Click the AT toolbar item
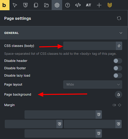Image resolution: width=128 pixels, height=139 pixels. (x=88, y=5)
